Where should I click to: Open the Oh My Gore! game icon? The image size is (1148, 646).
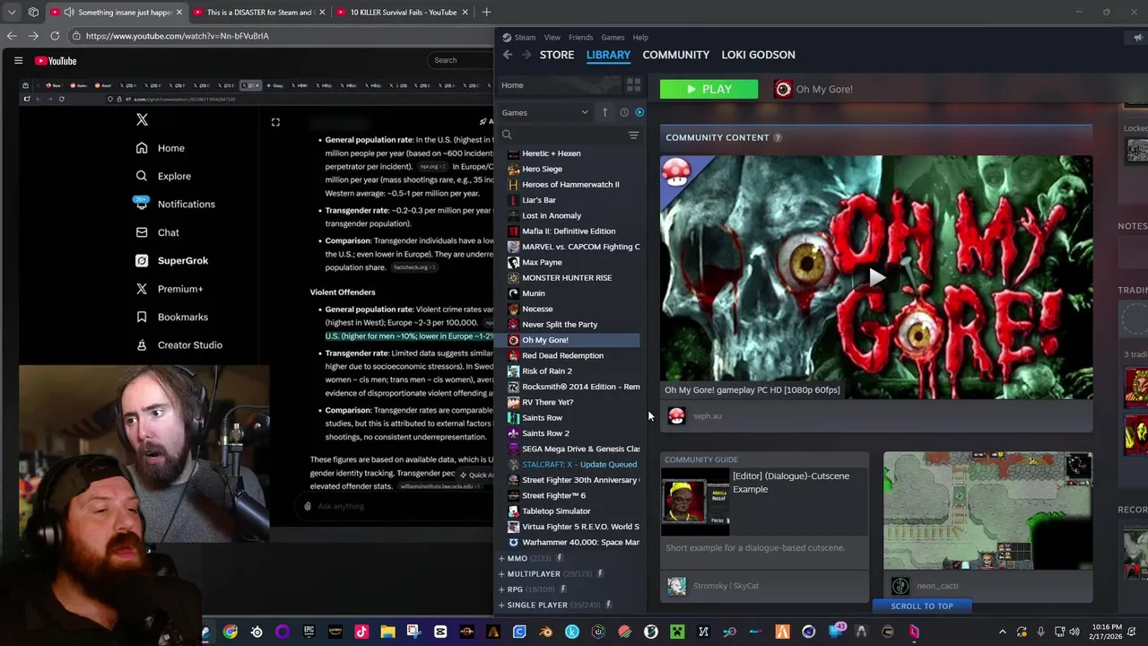coord(783,89)
